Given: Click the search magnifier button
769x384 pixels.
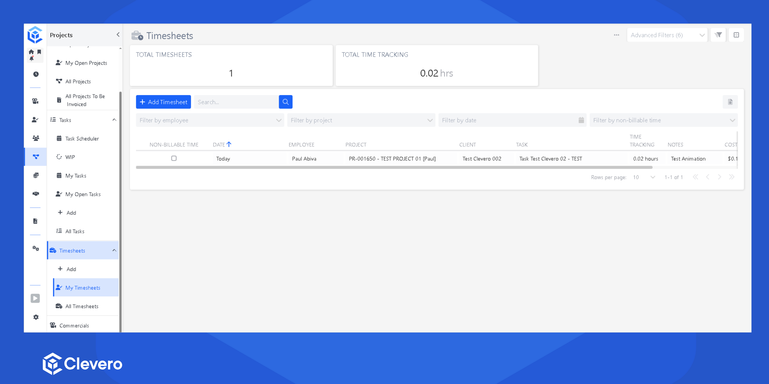Looking at the screenshot, I should (285, 102).
